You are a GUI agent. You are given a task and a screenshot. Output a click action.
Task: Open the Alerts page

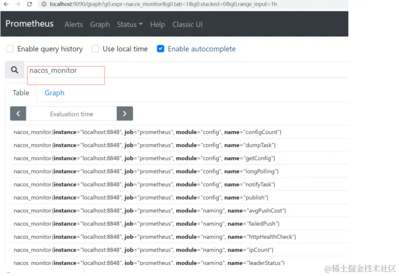click(74, 25)
